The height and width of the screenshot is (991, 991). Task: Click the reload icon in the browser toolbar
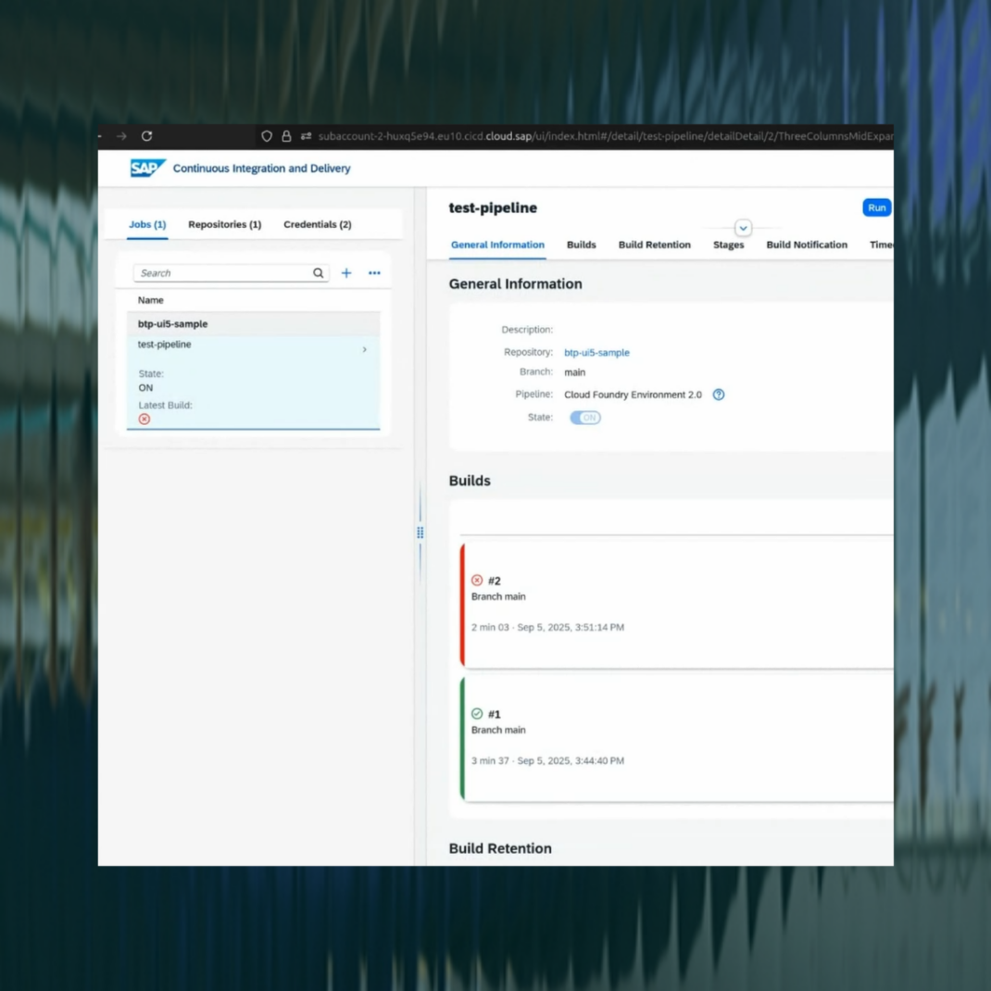click(146, 135)
